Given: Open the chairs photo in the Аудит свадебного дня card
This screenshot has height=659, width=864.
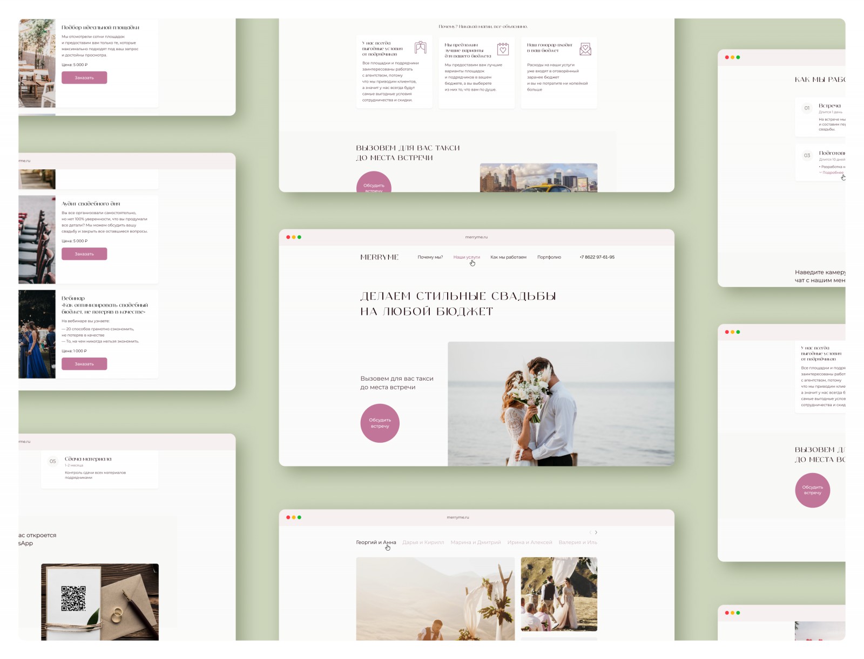Looking at the screenshot, I should 37,239.
